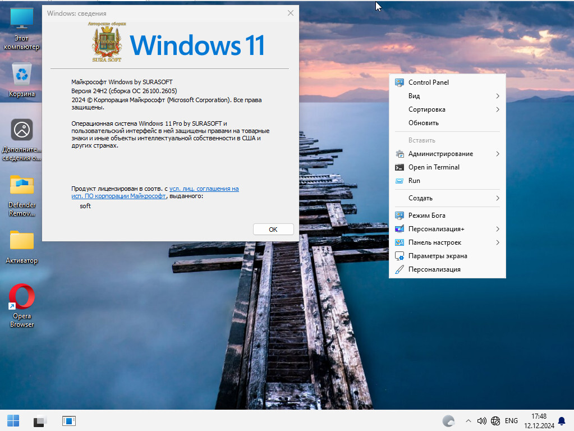
Task: Click the Edge-like tray icon on taskbar
Action: tap(448, 421)
